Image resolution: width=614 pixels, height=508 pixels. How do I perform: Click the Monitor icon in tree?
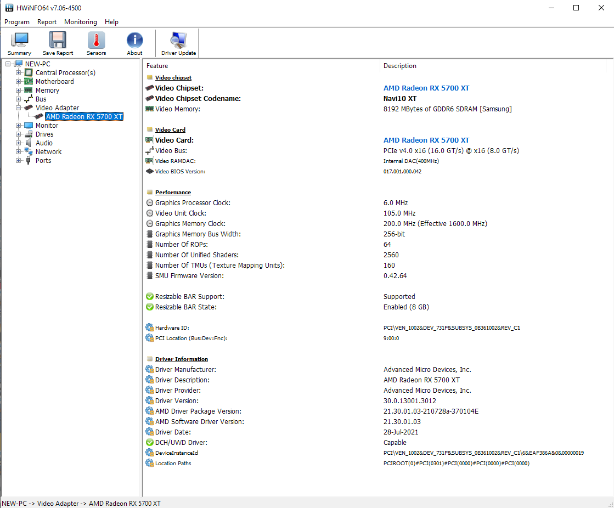(x=29, y=125)
